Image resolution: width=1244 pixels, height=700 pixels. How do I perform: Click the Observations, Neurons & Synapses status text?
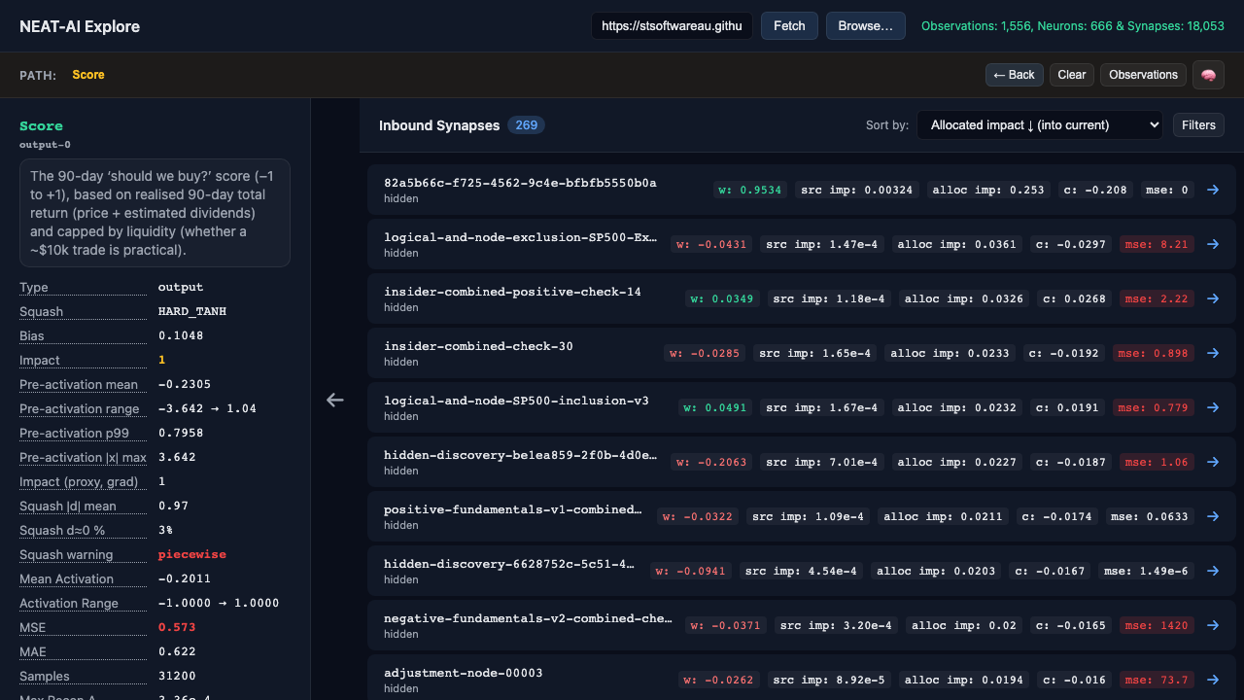[x=1073, y=26]
